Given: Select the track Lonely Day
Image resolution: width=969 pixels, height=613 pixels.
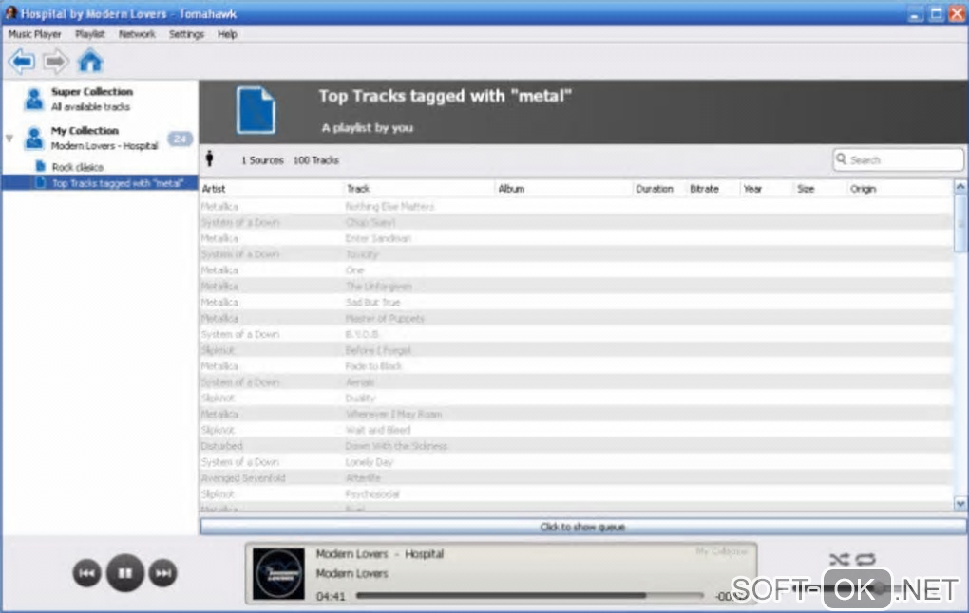Looking at the screenshot, I should coord(369,462).
